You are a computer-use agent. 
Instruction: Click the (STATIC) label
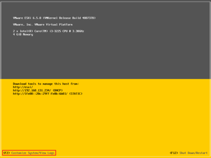point(76,94)
